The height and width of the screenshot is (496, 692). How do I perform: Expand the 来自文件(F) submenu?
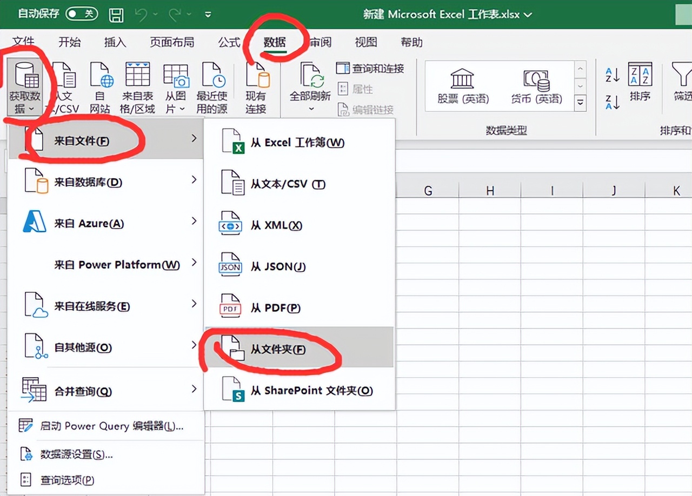tap(106, 139)
